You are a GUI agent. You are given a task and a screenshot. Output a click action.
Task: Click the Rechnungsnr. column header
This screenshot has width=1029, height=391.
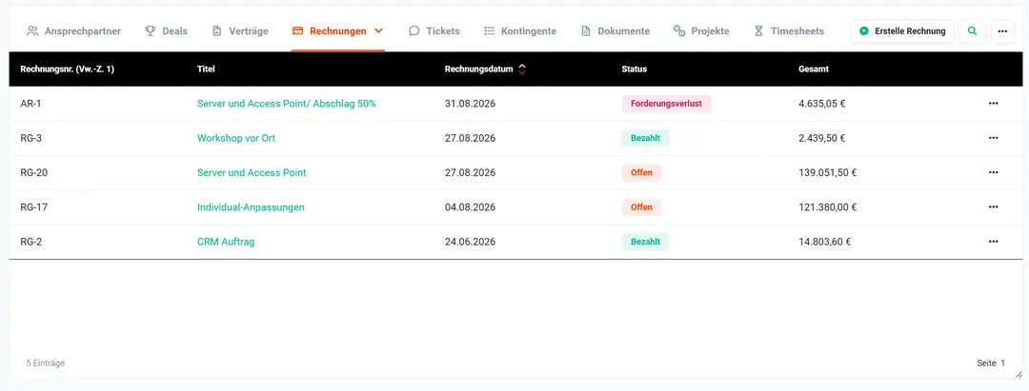click(x=67, y=68)
